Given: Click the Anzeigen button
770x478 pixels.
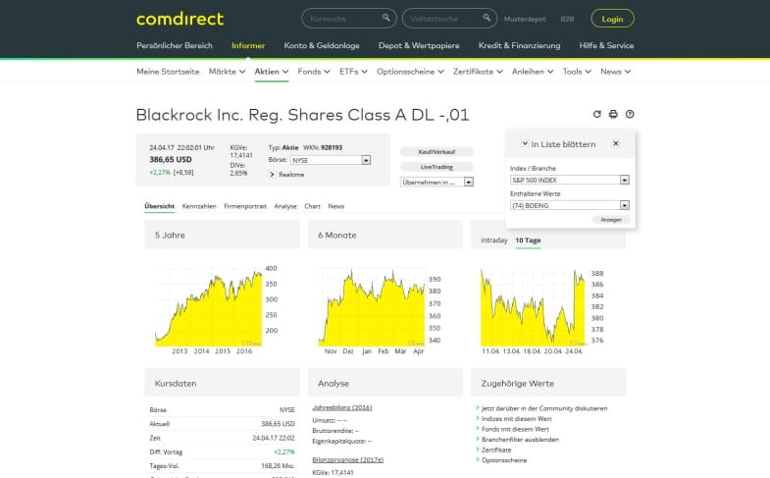Looking at the screenshot, I should (611, 220).
